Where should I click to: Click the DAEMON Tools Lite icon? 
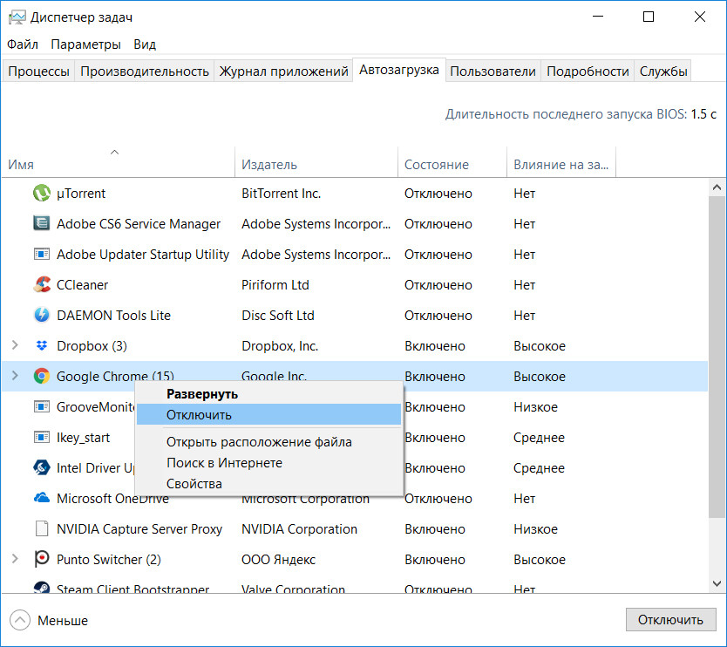(x=41, y=316)
